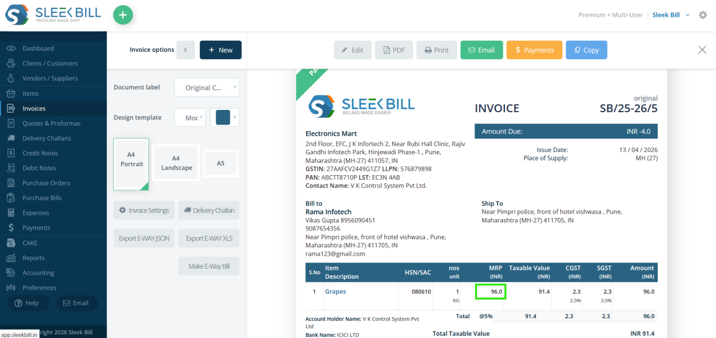The width and height of the screenshot is (716, 338).
Task: Open the settings gear icon
Action: (702, 15)
